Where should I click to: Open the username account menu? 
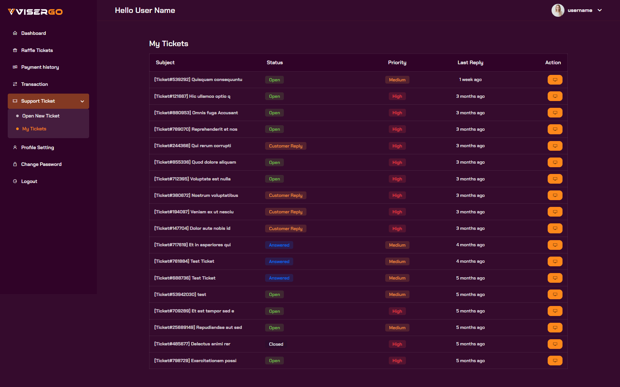coord(580,10)
